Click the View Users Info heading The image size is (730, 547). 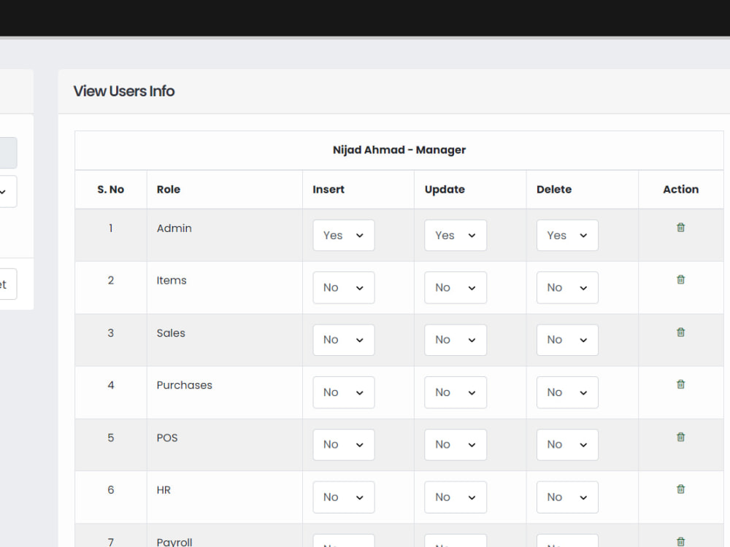pos(124,91)
